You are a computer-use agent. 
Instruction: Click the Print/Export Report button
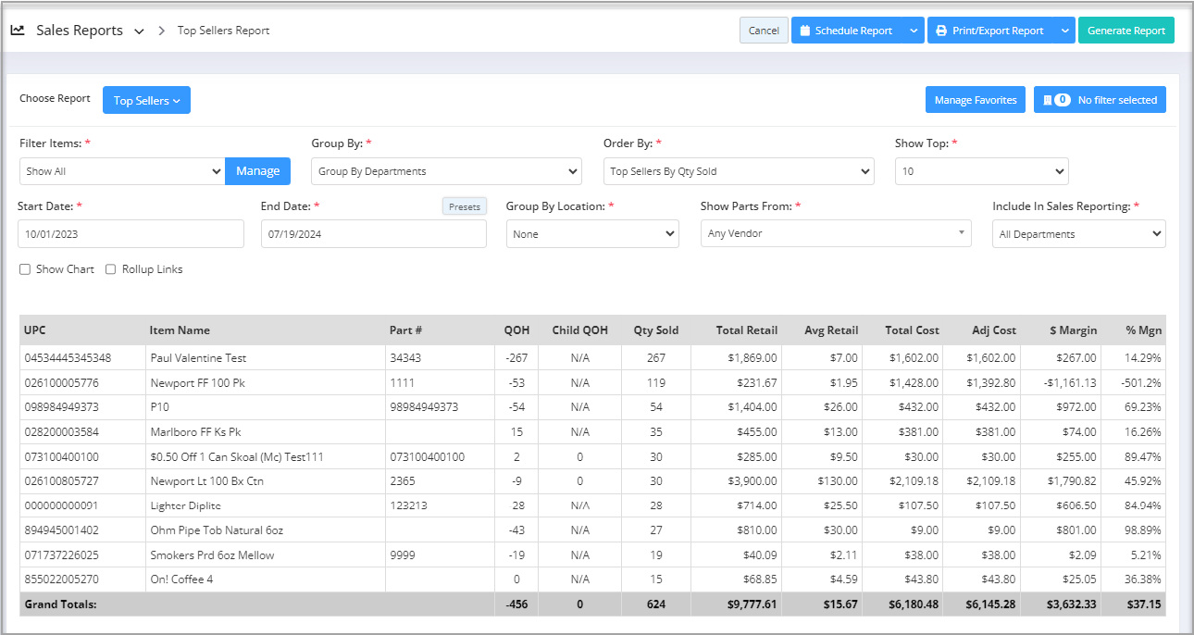989,31
